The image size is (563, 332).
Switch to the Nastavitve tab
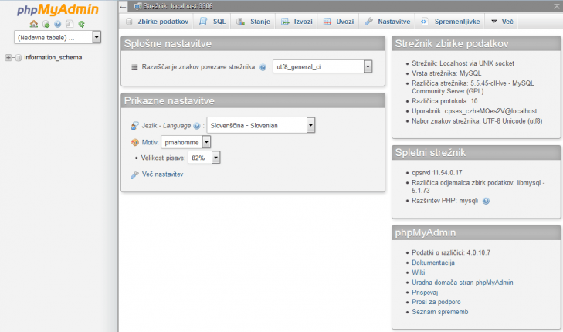tap(388, 22)
